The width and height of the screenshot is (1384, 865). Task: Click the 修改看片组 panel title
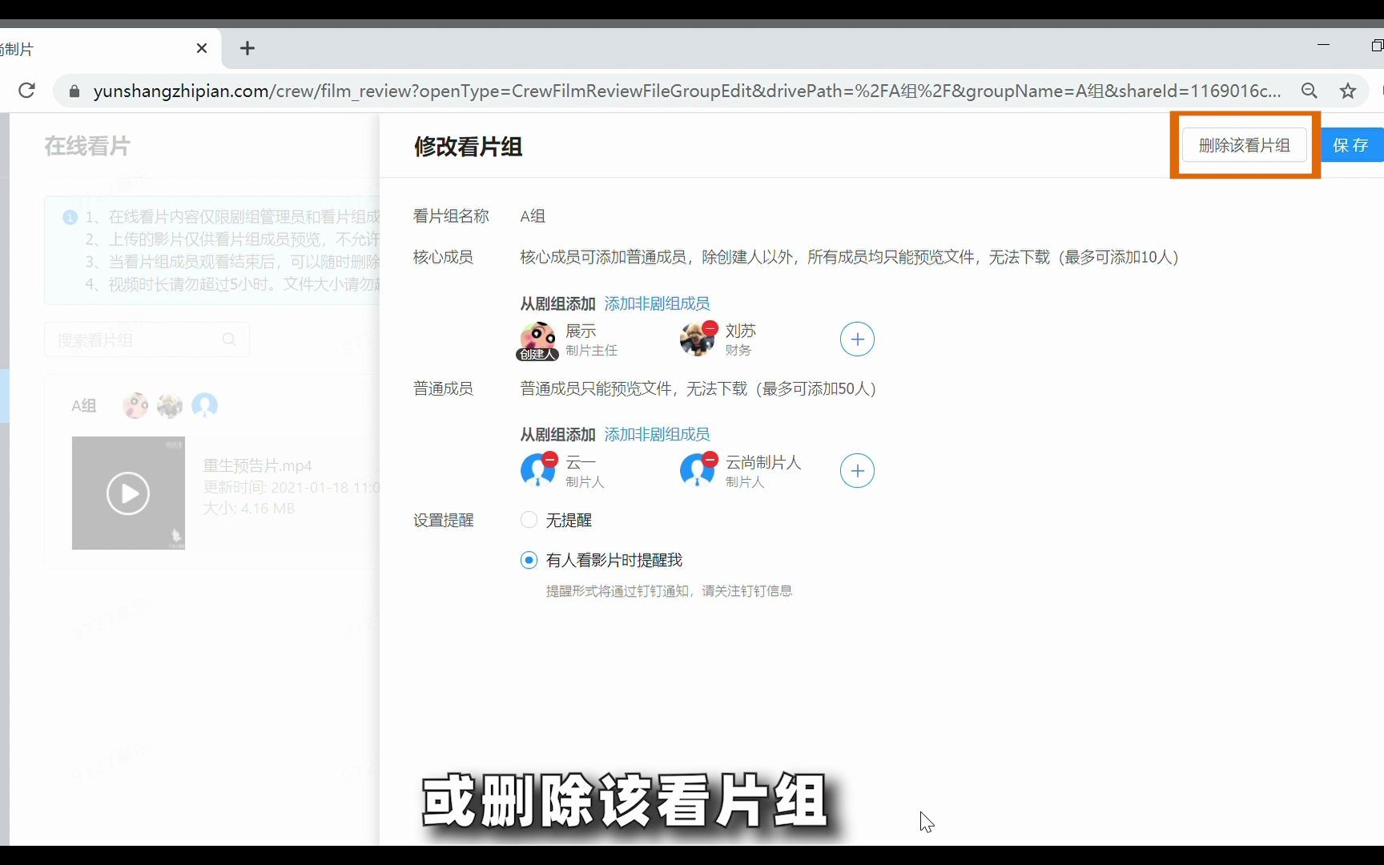click(x=469, y=147)
